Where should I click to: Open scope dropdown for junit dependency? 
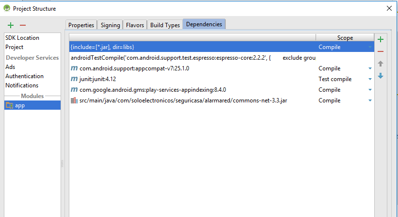[x=370, y=79]
